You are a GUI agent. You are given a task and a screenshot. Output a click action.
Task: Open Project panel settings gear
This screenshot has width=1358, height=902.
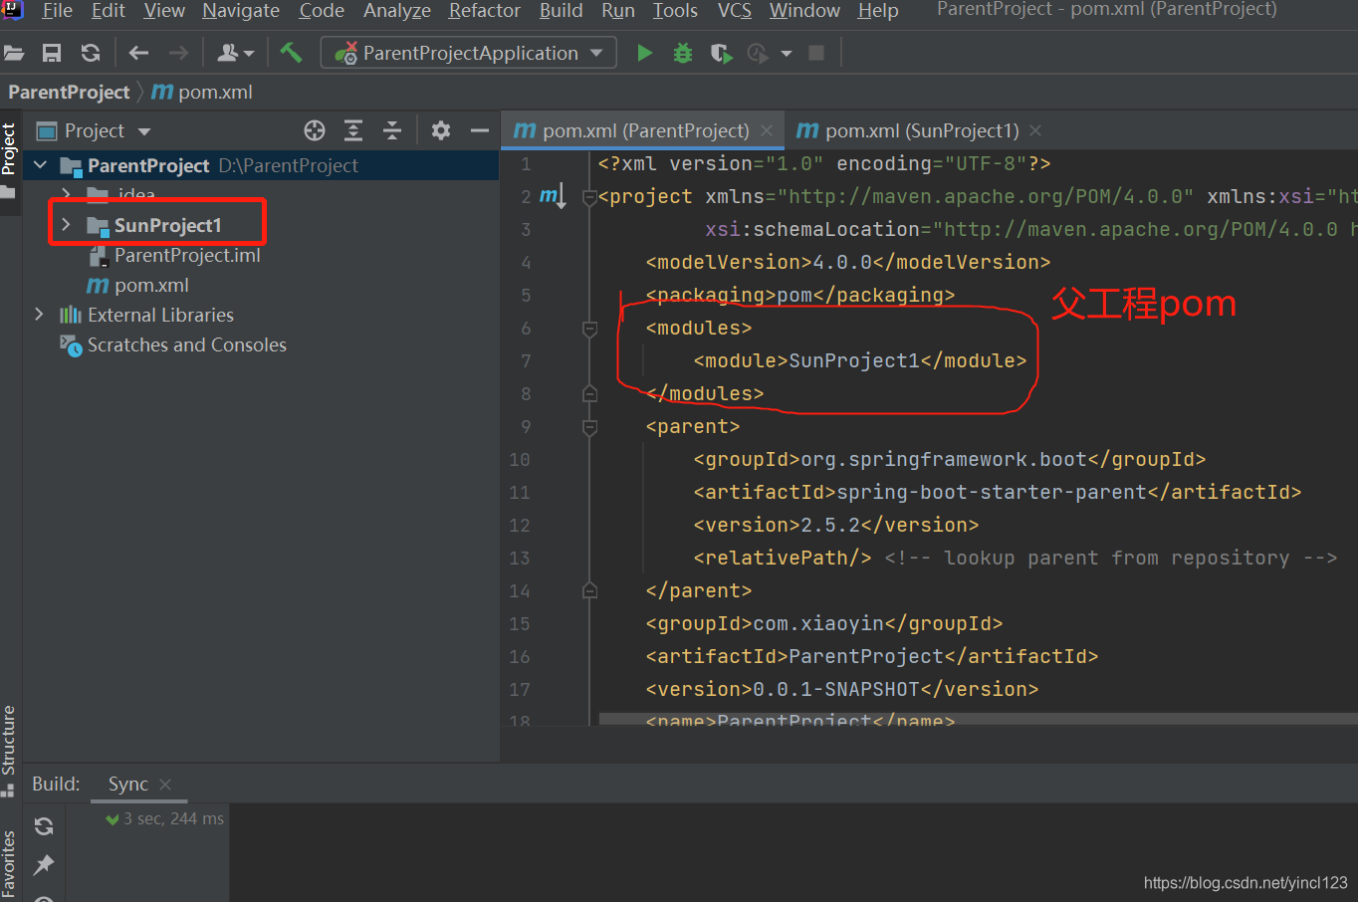coord(441,130)
